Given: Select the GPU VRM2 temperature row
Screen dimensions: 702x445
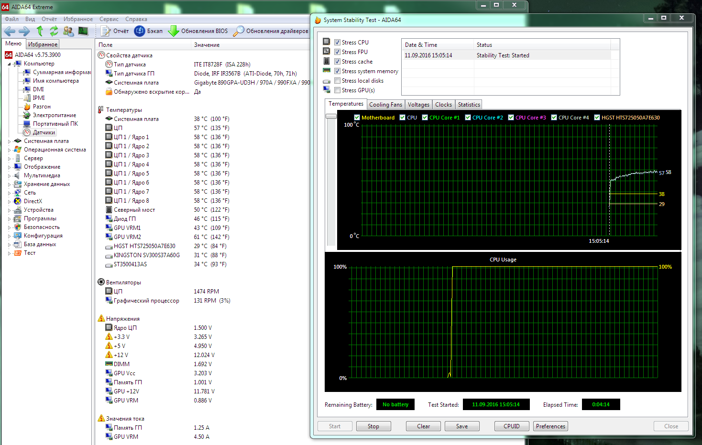Looking at the screenshot, I should click(x=202, y=237).
